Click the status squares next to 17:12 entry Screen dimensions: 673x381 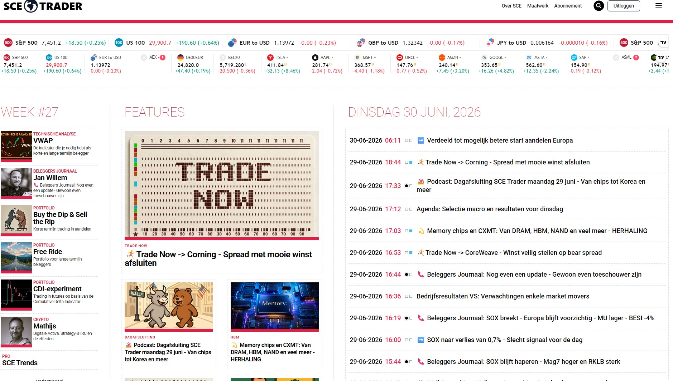tap(409, 209)
